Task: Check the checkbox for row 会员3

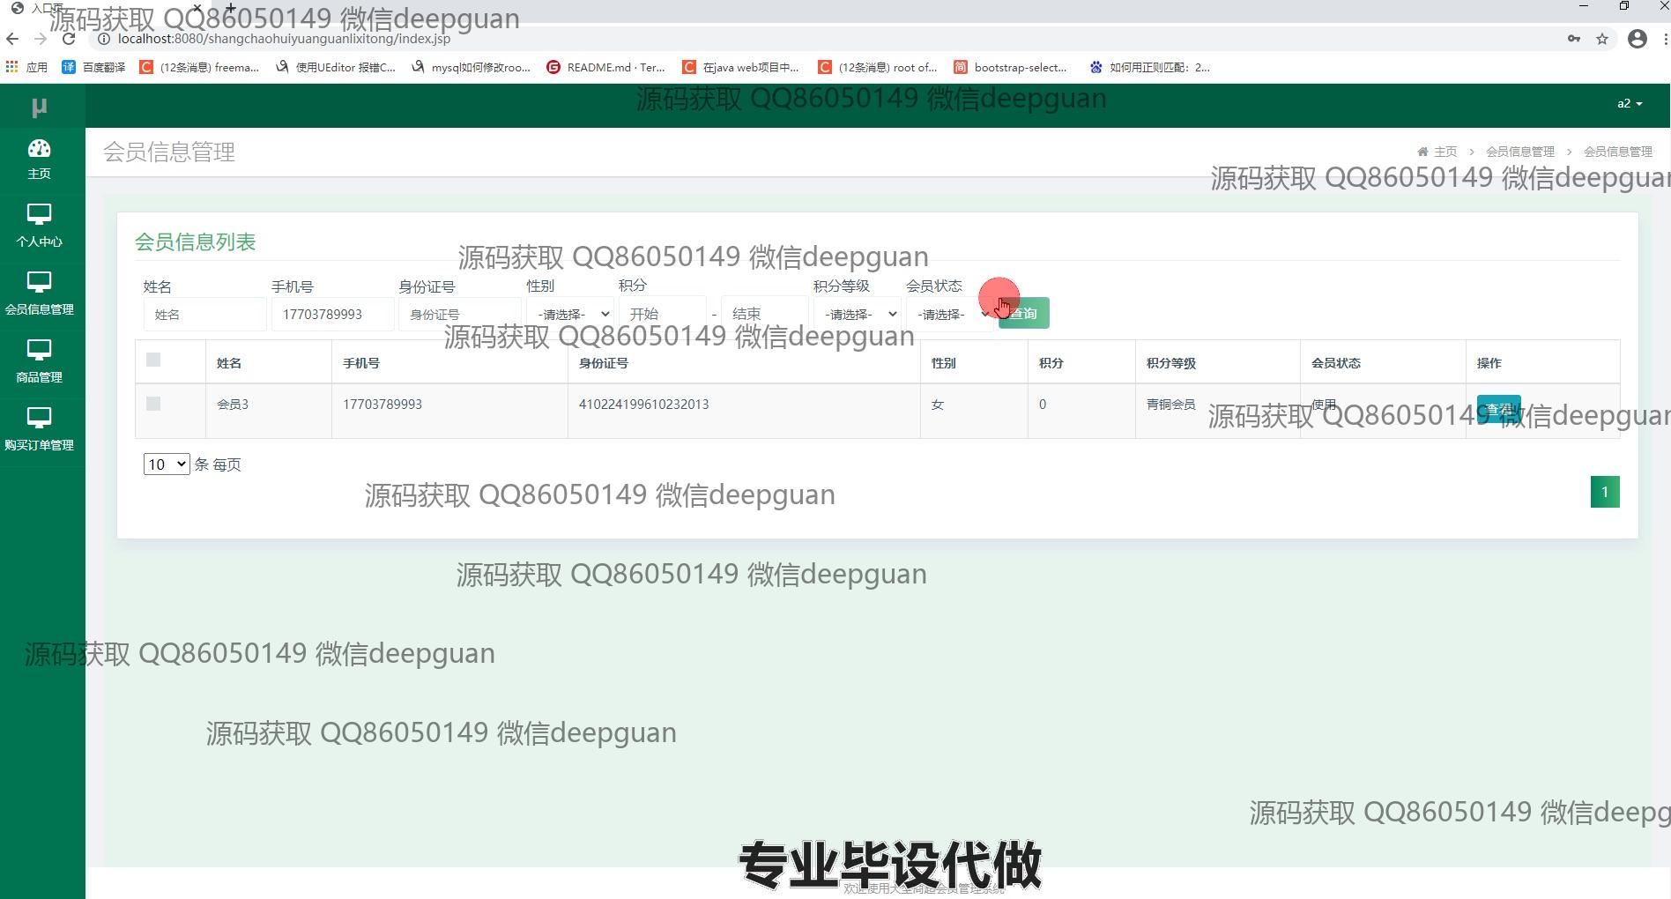Action: (153, 404)
